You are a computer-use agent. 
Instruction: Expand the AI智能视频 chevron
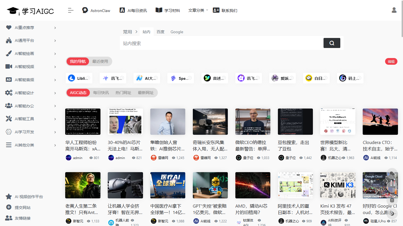(x=55, y=67)
